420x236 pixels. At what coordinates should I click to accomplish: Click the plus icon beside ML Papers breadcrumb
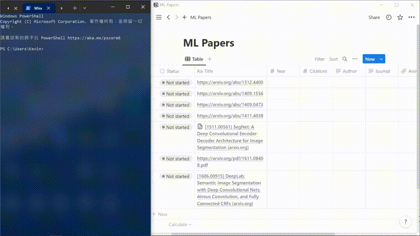(184, 17)
